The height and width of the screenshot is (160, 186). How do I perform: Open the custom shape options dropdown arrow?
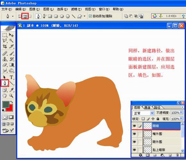point(85,16)
